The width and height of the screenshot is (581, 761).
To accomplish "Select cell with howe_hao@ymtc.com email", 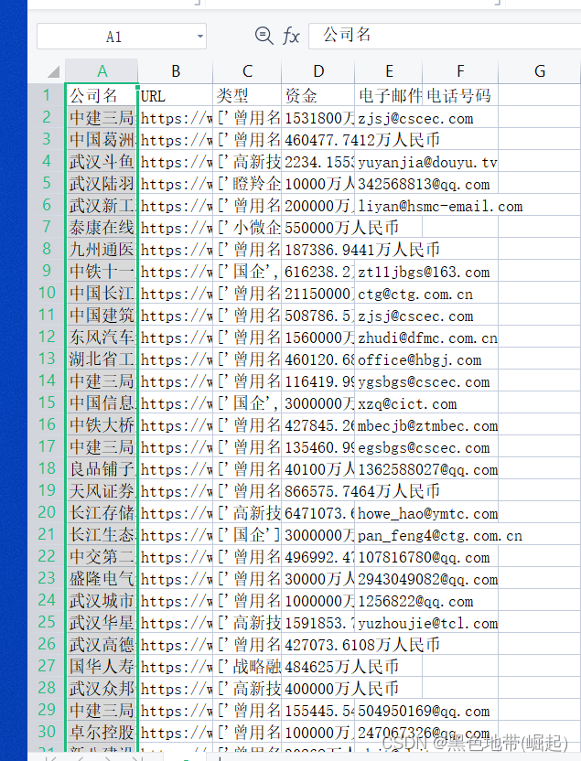I will click(389, 512).
